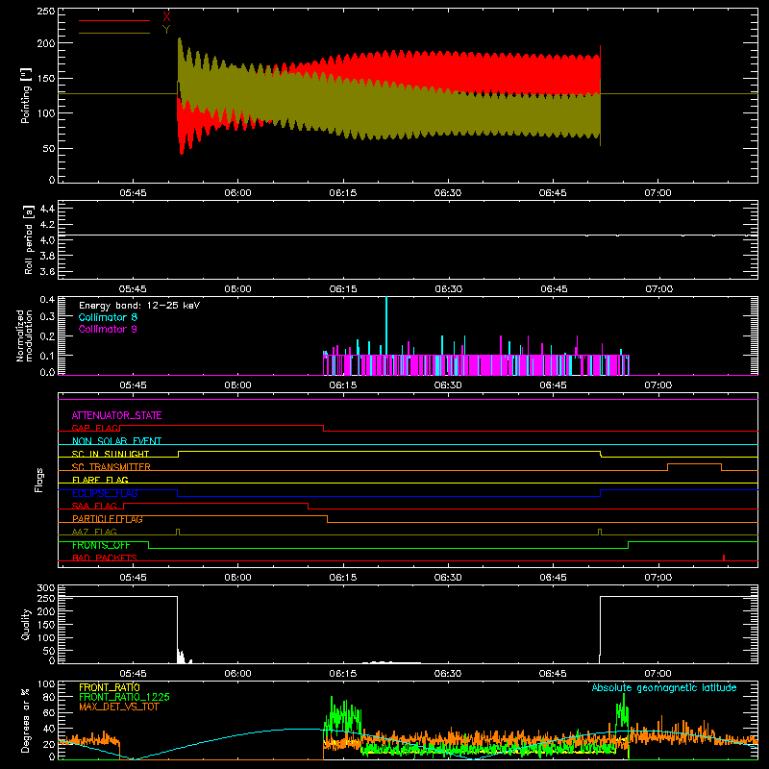Click the 0.4 tick on the modulation axis

coord(47,299)
